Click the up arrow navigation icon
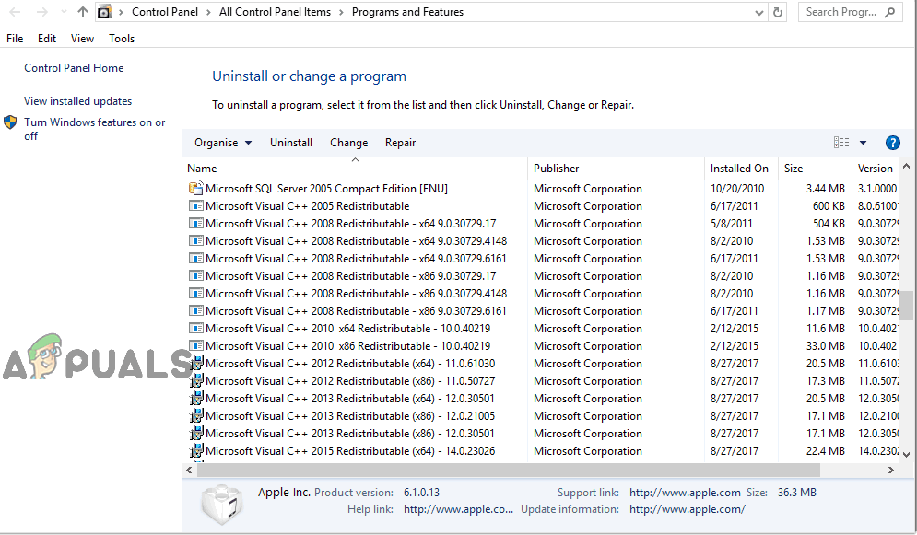 point(83,12)
